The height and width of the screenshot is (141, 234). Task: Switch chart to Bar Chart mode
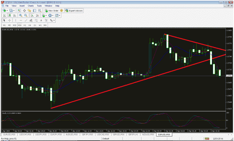click(x=4, y=15)
